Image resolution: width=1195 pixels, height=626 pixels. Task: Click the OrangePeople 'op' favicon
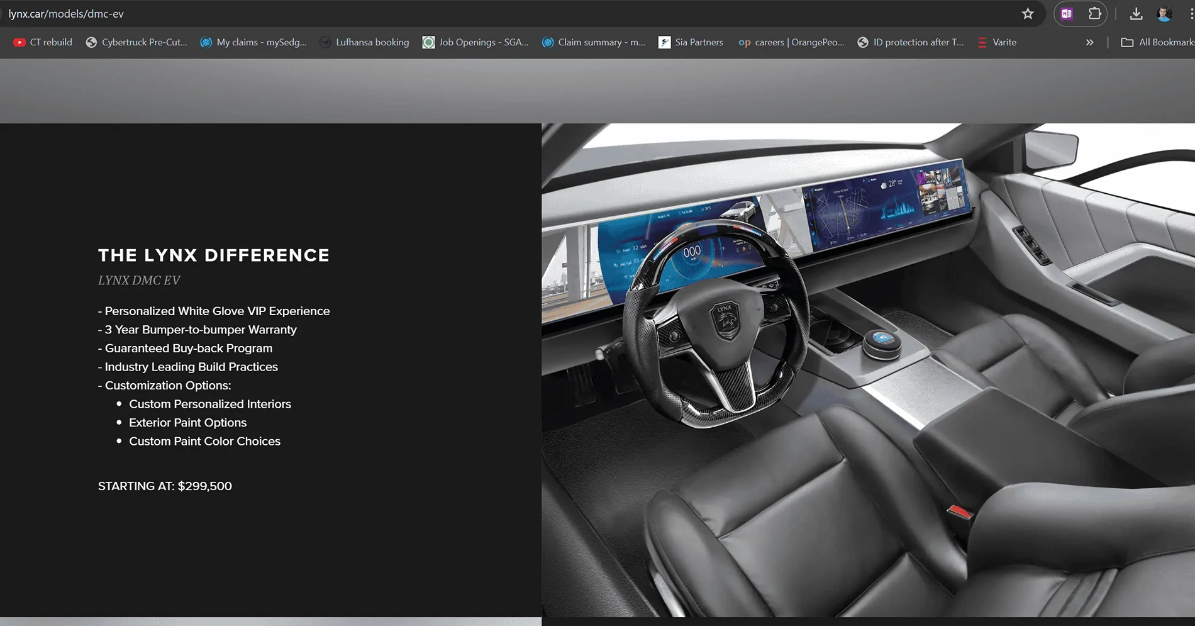coord(744,43)
